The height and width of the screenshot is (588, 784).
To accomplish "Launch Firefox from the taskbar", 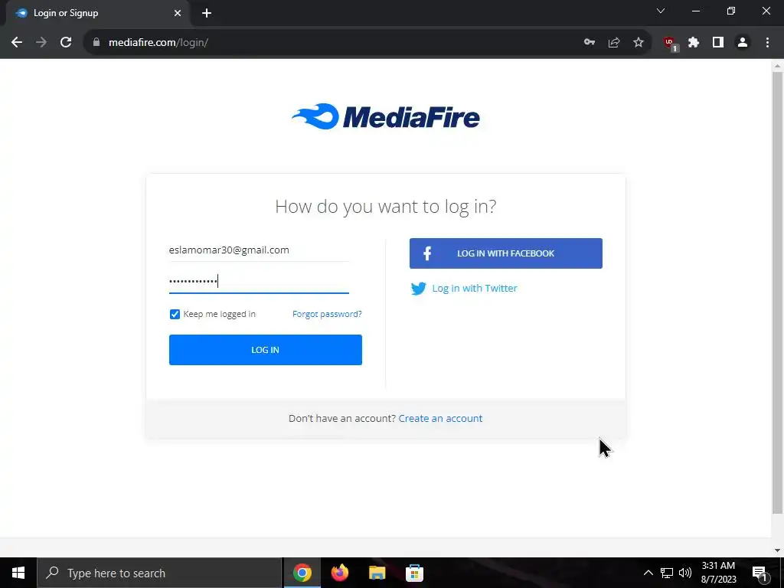I will [x=340, y=573].
